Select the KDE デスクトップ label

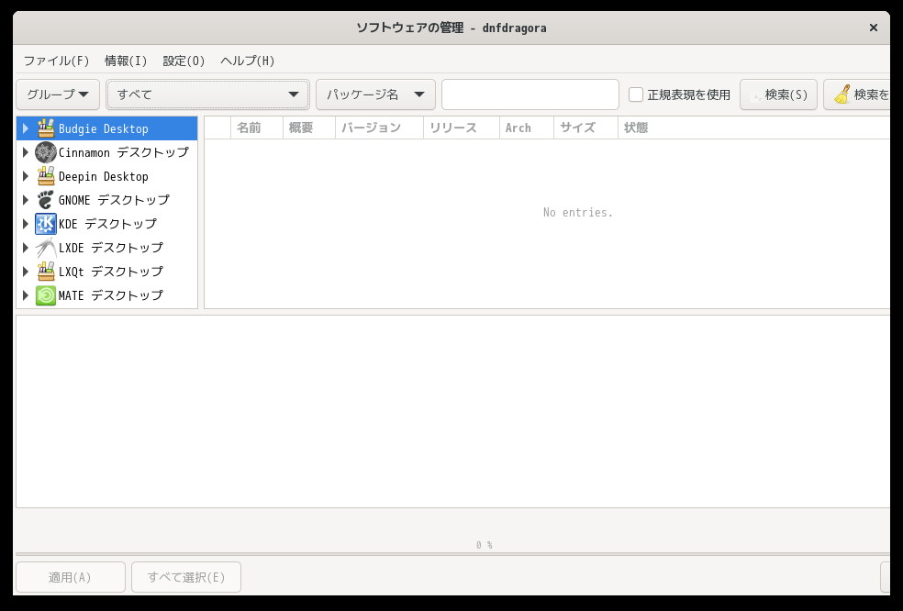pyautogui.click(x=107, y=224)
